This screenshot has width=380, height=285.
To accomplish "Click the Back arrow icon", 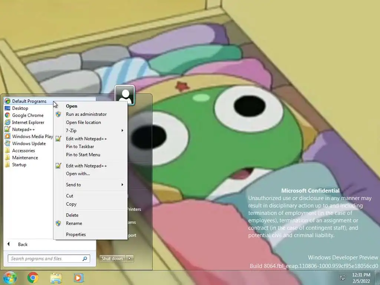I will (9, 244).
